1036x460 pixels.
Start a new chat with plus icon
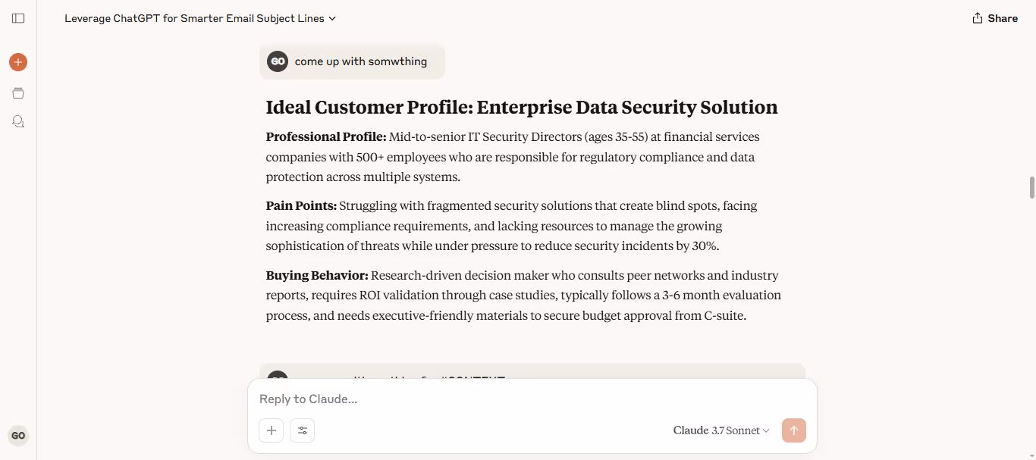pyautogui.click(x=18, y=62)
